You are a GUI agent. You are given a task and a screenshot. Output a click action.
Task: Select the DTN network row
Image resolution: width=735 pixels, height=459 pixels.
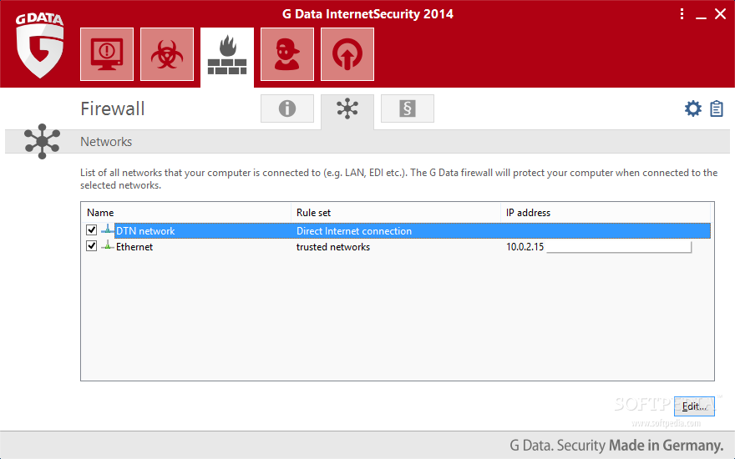(396, 231)
